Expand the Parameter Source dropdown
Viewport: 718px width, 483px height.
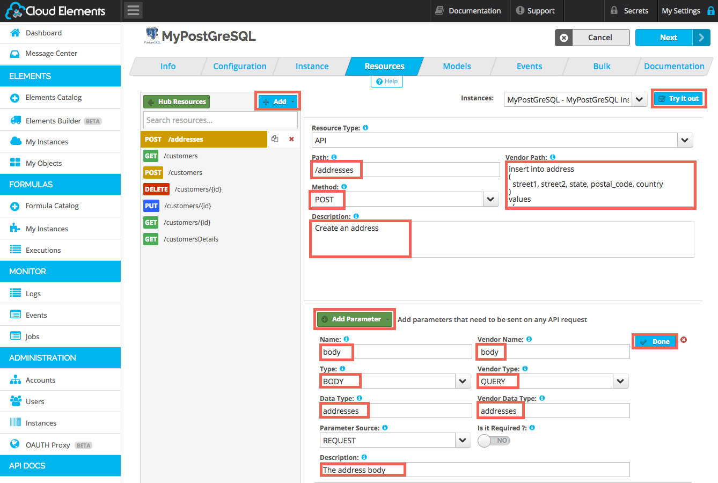463,441
